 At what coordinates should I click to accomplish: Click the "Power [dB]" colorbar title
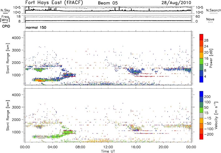pyautogui.click(x=211, y=58)
